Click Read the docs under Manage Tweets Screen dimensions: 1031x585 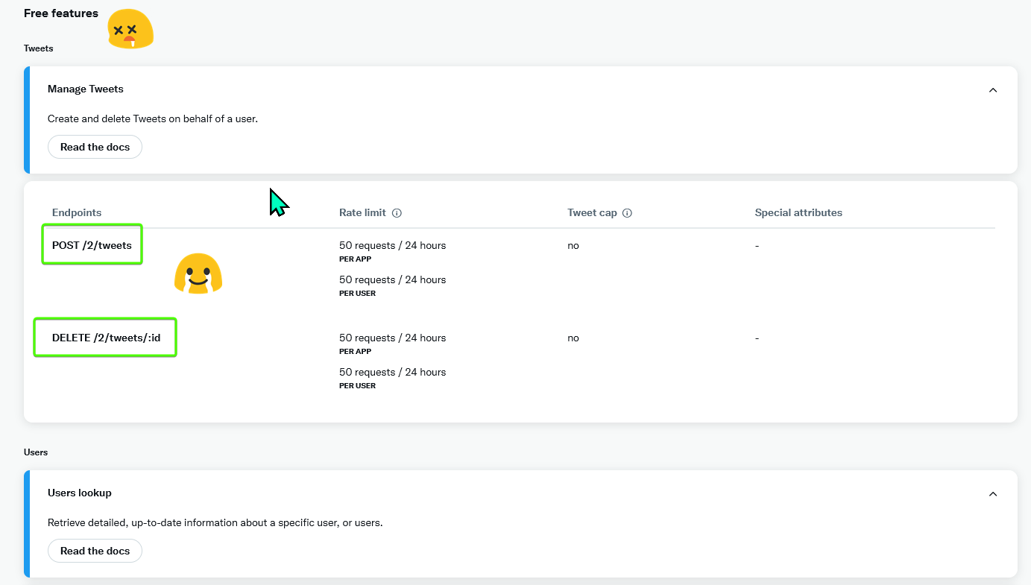click(x=95, y=147)
